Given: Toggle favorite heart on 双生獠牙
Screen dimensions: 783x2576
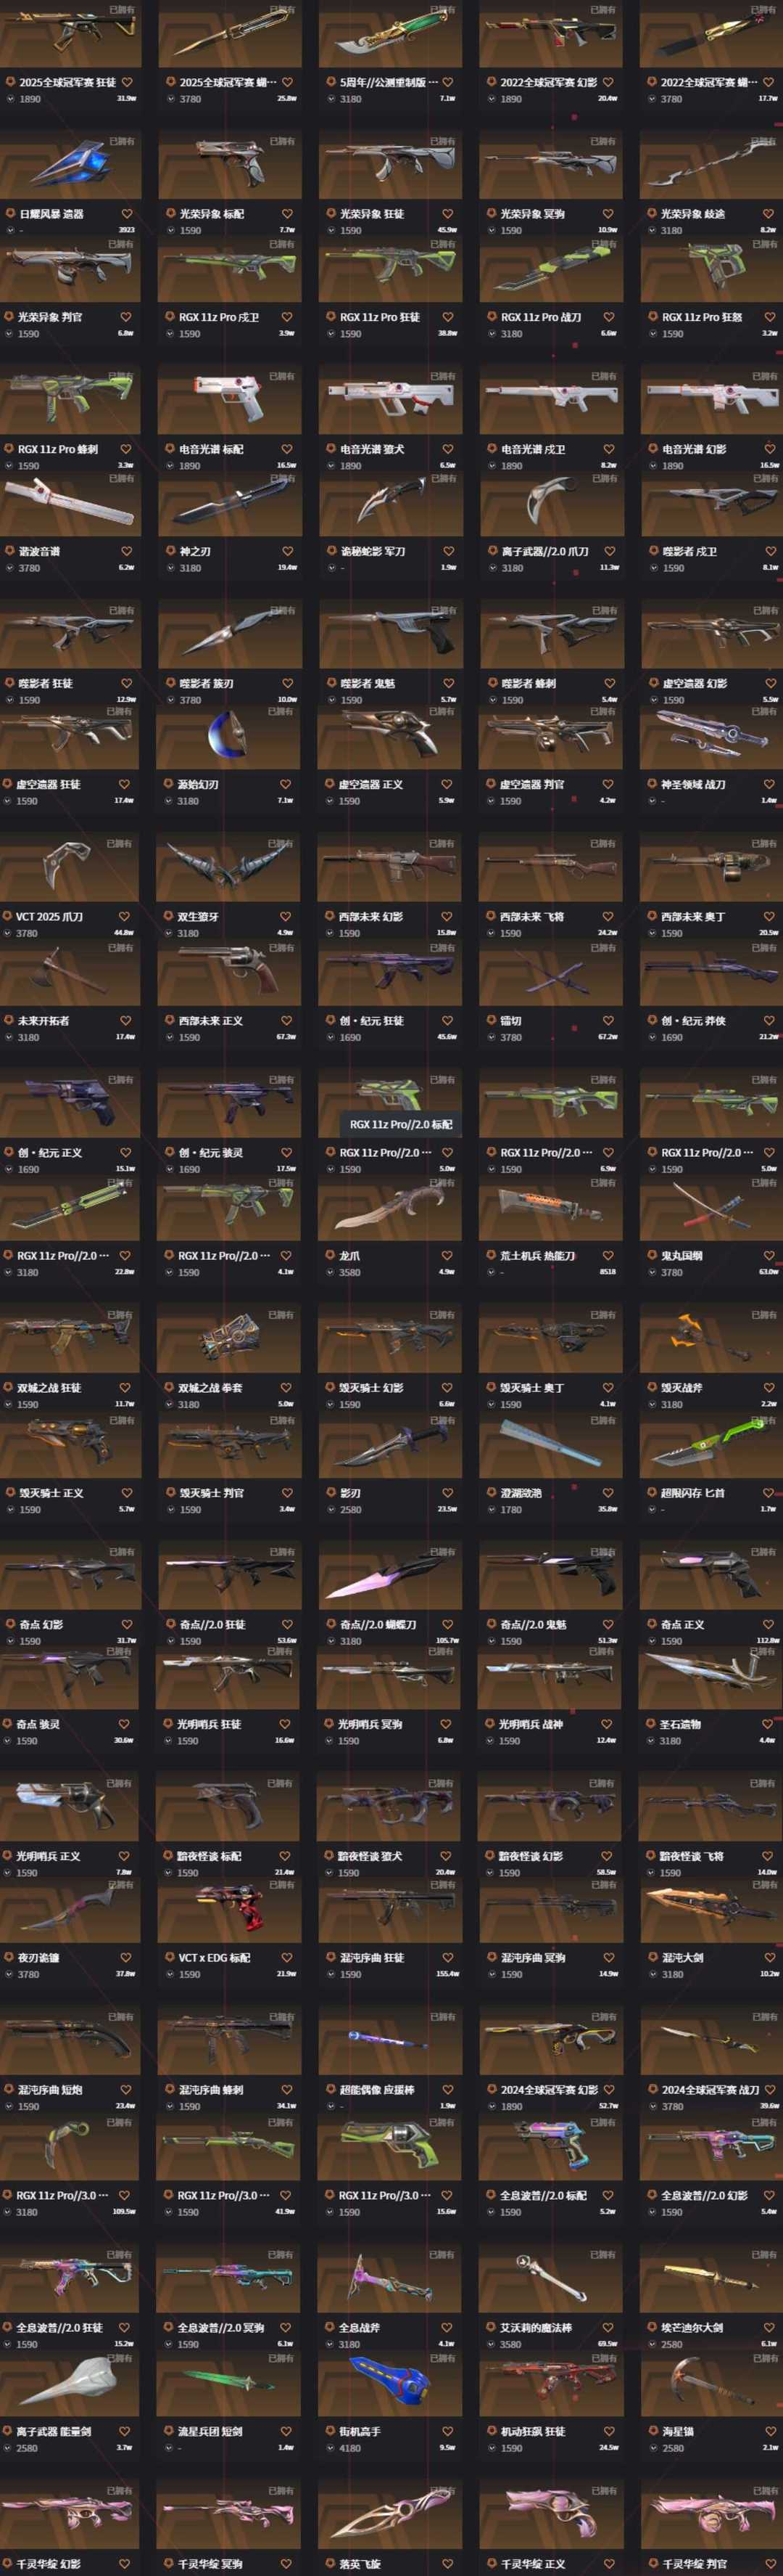Looking at the screenshot, I should [x=286, y=916].
